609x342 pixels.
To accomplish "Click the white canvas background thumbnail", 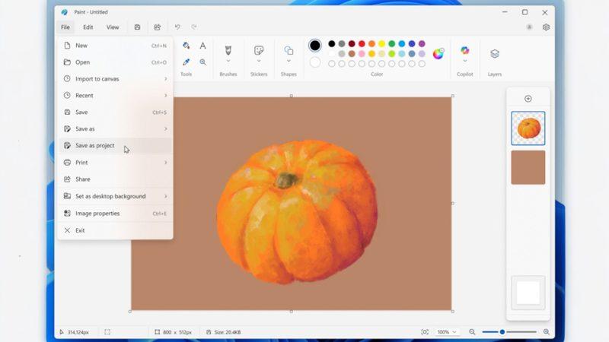I will [528, 293].
